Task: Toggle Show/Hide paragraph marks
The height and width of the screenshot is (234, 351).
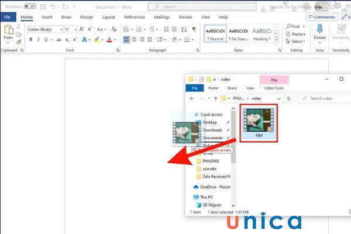Action: point(194,29)
